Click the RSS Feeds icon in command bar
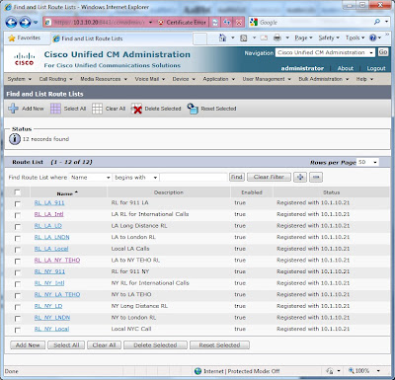Screen dimensions: 395x380 coord(244,38)
